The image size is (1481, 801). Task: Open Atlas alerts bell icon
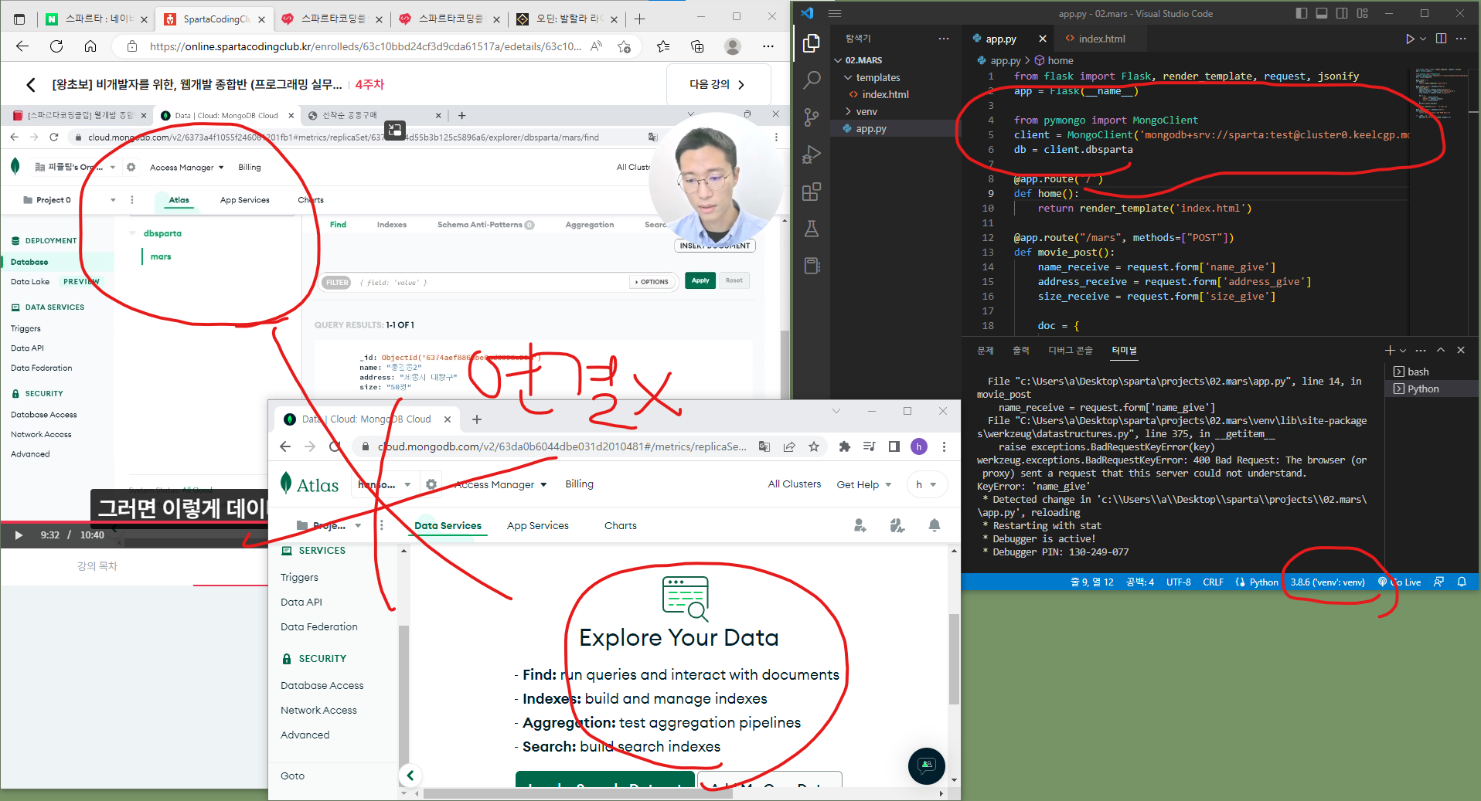[x=935, y=525]
